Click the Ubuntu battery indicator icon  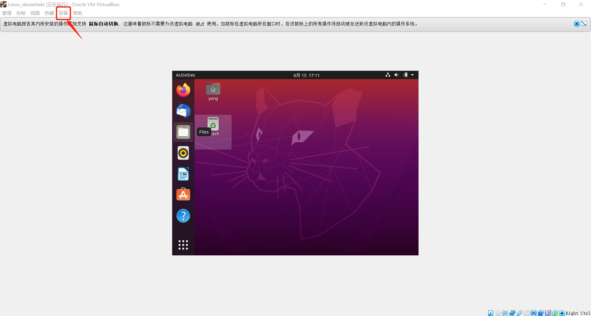click(406, 75)
